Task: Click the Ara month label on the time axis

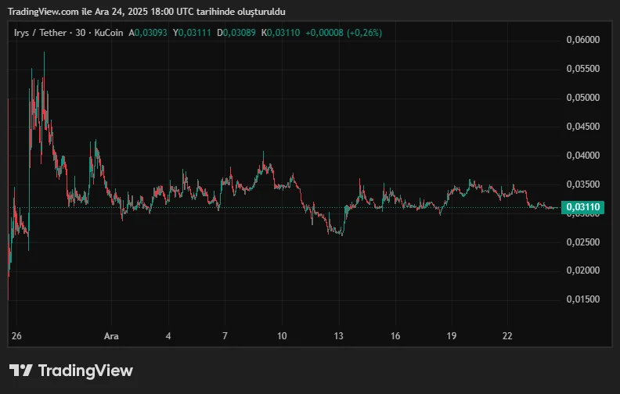Action: pyautogui.click(x=112, y=336)
